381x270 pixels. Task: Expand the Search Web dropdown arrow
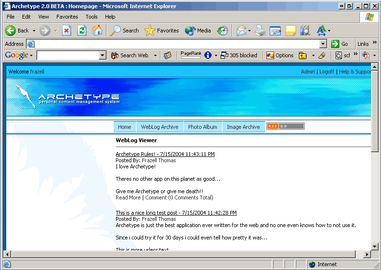tap(155, 56)
